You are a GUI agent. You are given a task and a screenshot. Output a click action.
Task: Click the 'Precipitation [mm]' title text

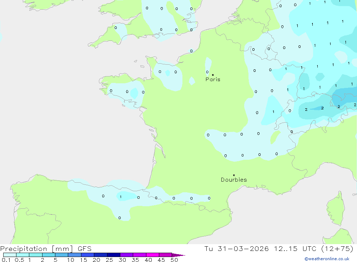click(36, 249)
